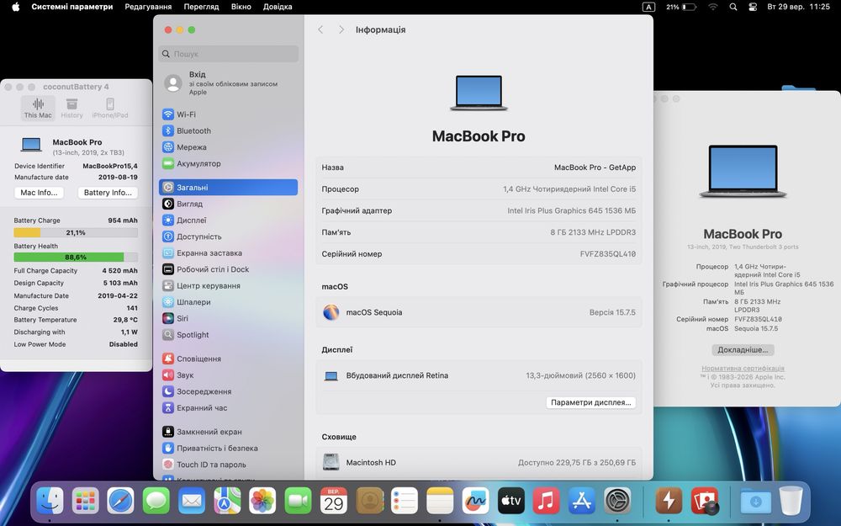
Task: Open Photo Booth in Dock
Action: click(x=704, y=501)
